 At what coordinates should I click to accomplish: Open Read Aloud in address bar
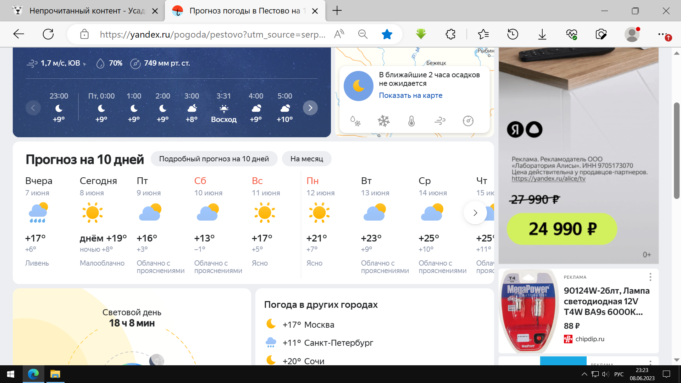point(339,34)
